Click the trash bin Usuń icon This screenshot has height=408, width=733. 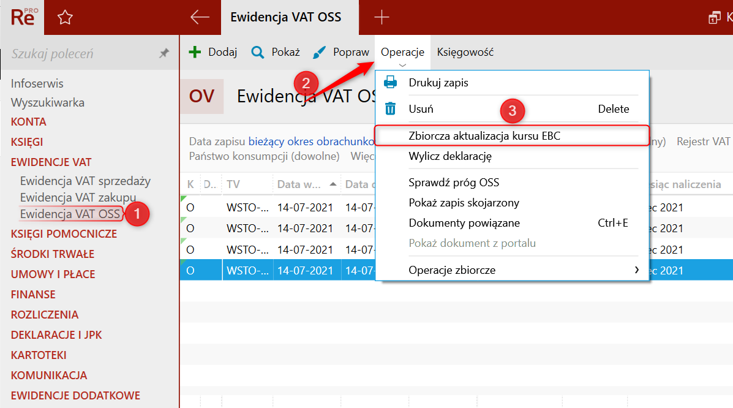click(x=390, y=108)
